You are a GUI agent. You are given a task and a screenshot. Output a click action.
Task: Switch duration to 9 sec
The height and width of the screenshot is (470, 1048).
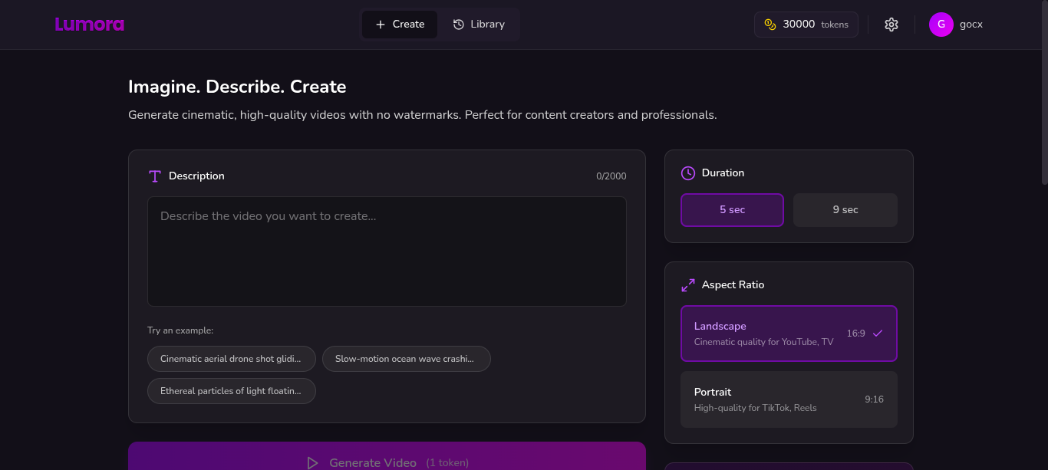[845, 209]
